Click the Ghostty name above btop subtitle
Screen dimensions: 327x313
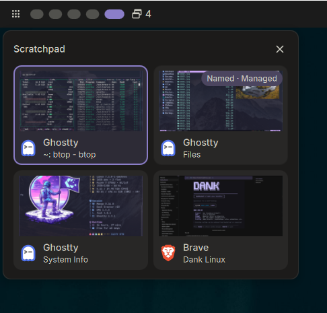coord(61,143)
